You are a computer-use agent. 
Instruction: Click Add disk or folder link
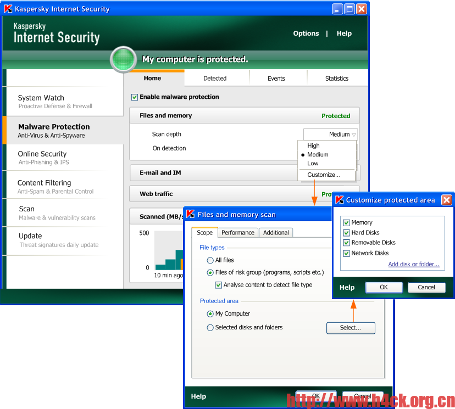point(414,264)
